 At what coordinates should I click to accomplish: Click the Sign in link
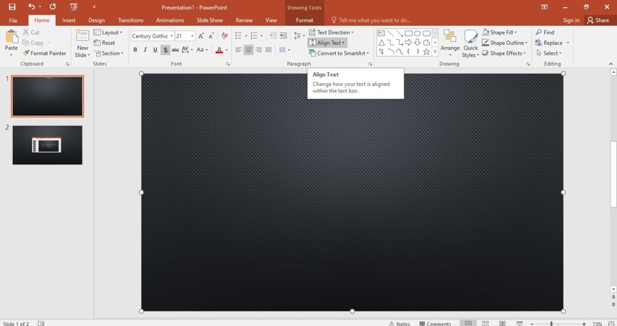571,20
